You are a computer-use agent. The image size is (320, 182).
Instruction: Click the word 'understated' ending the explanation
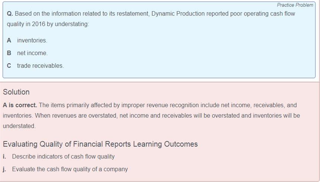tap(19, 126)
